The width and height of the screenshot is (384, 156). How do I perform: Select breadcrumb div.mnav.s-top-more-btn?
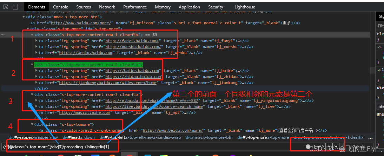click(209, 137)
